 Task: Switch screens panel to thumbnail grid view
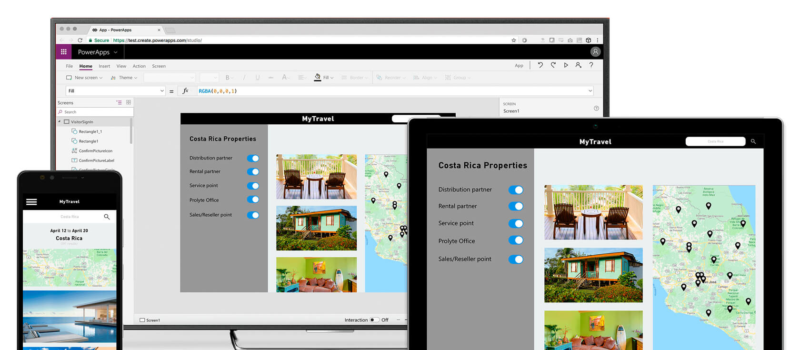point(129,102)
